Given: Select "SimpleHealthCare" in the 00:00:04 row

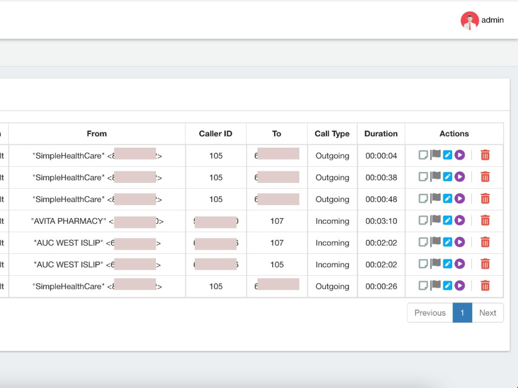Looking at the screenshot, I should [68, 155].
